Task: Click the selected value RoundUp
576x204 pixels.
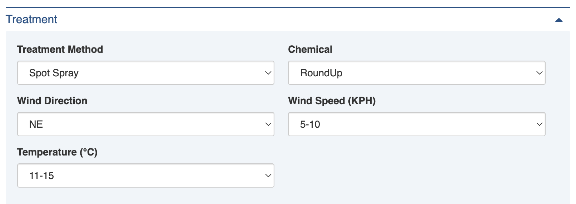Action: (321, 73)
